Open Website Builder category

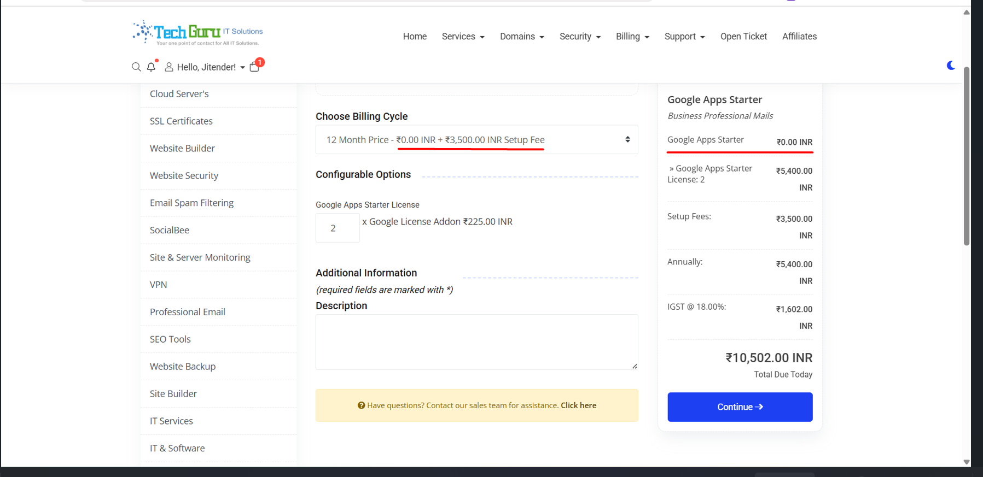click(182, 149)
